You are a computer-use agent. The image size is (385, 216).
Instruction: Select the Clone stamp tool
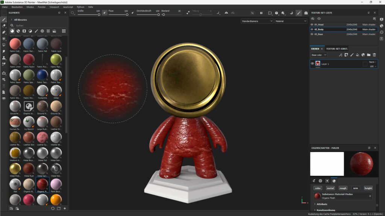click(4, 58)
